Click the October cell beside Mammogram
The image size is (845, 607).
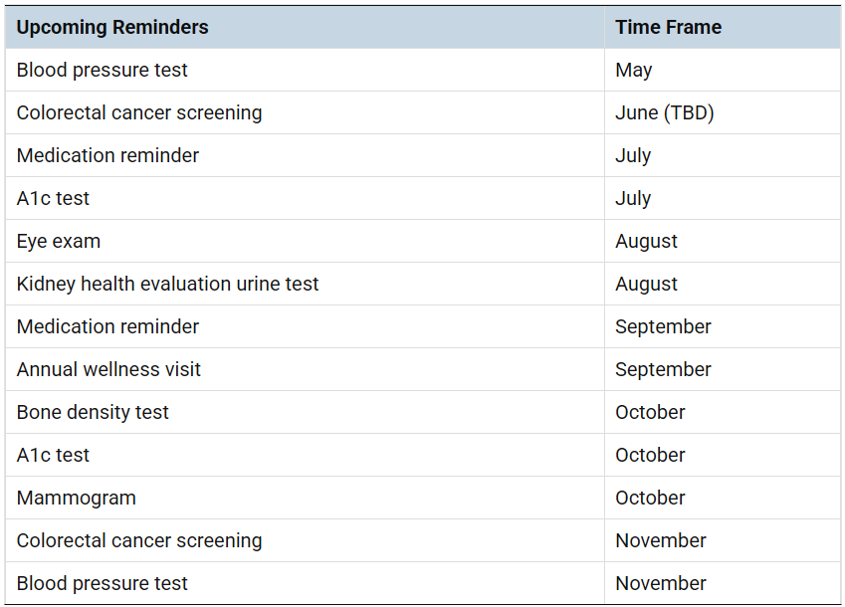click(x=650, y=498)
